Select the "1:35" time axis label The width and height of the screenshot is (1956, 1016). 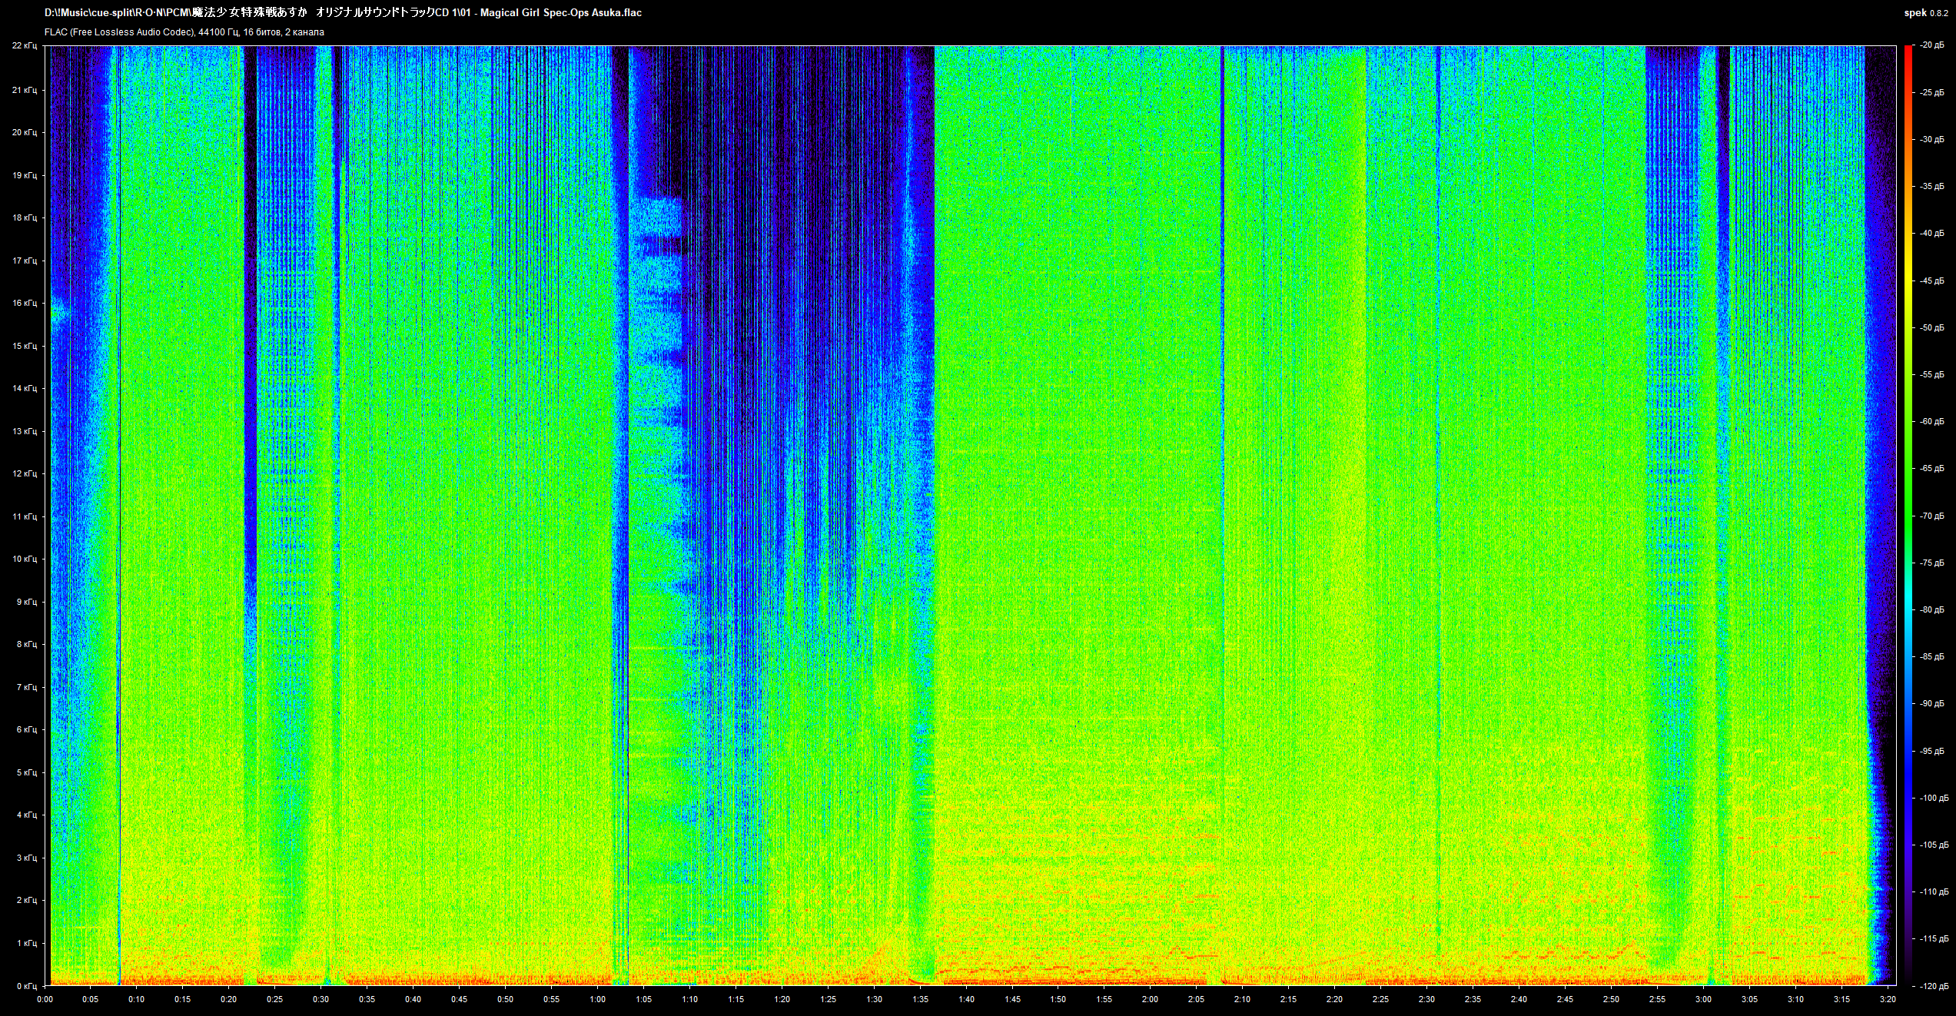(920, 999)
